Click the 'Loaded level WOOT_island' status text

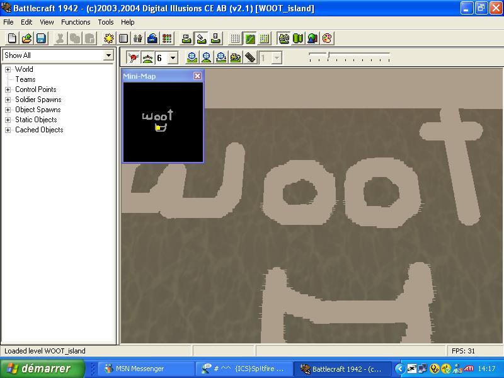coord(45,351)
